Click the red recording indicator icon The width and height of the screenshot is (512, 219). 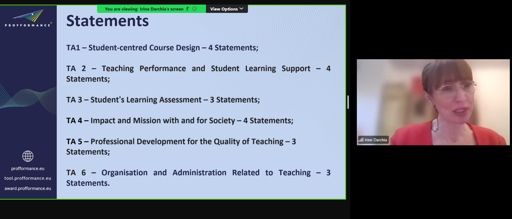coord(195,9)
